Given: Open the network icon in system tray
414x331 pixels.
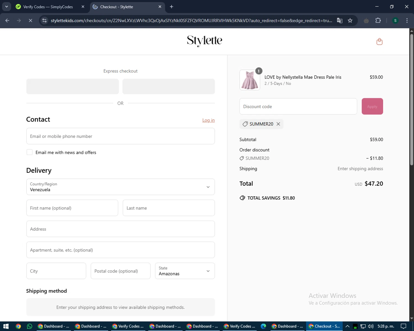Looking at the screenshot, I should pos(363,326).
